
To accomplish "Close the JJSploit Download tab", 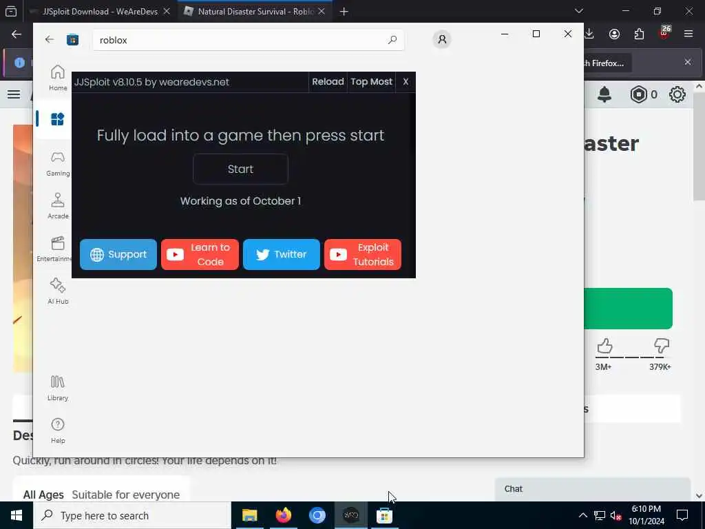I will tap(167, 12).
